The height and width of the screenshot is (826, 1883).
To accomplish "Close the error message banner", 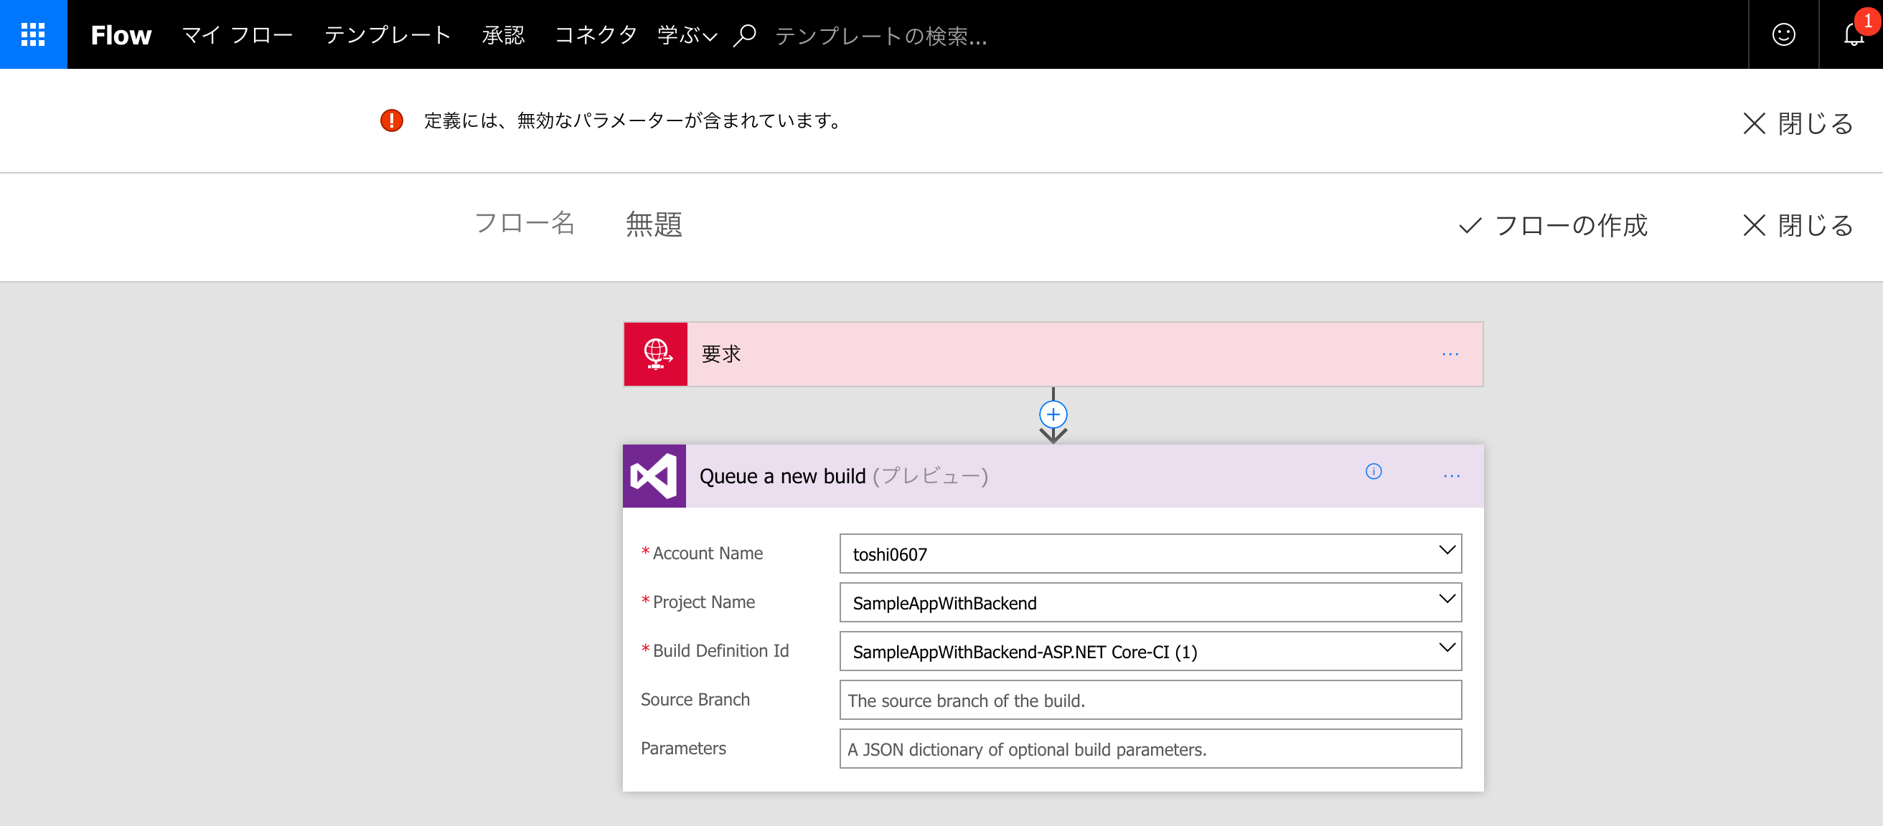I will pos(1798,123).
